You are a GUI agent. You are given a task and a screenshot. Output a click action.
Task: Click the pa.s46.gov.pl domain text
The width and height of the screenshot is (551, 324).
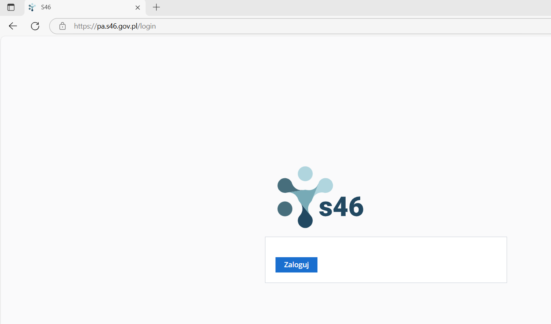coord(117,26)
